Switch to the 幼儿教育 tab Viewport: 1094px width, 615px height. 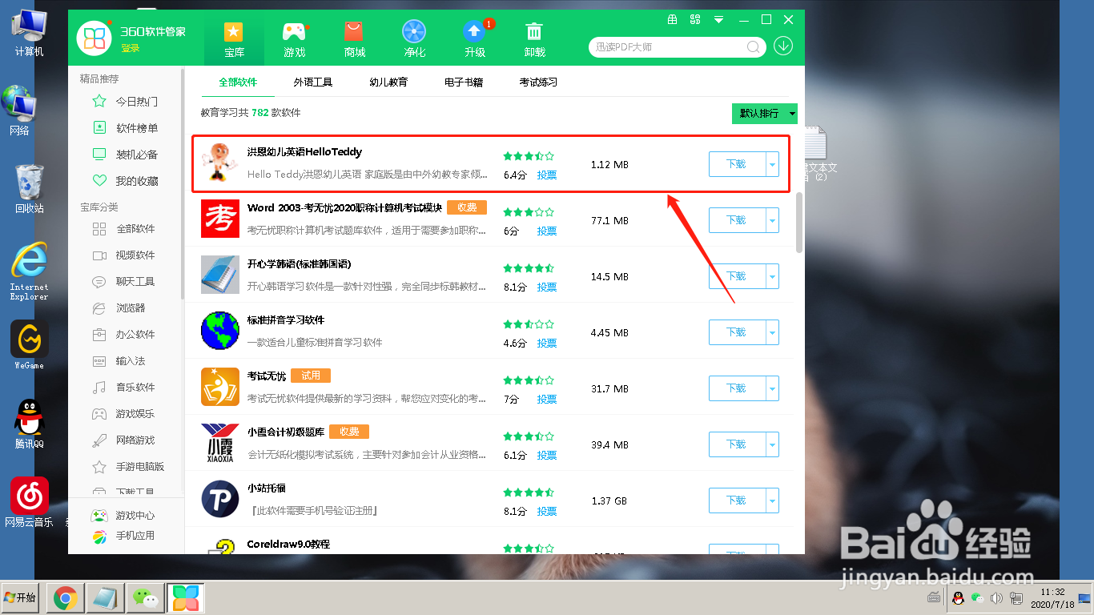[x=390, y=82]
